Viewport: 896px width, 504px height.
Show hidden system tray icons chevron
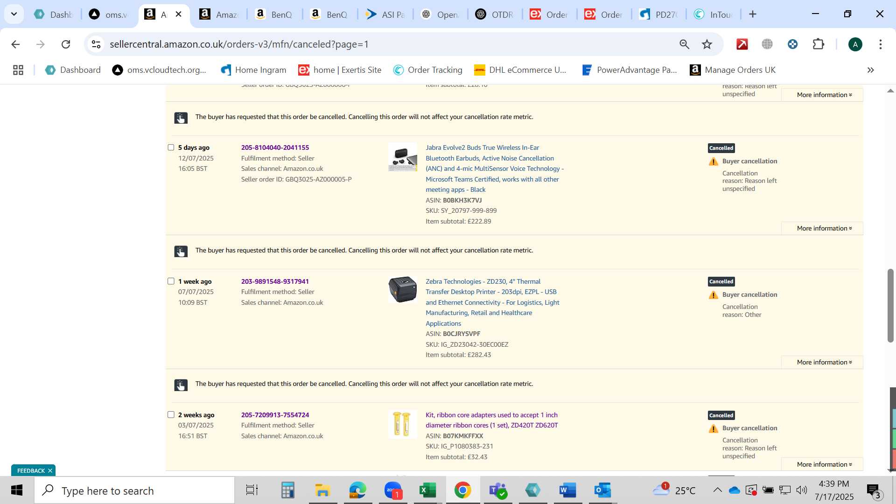(717, 490)
